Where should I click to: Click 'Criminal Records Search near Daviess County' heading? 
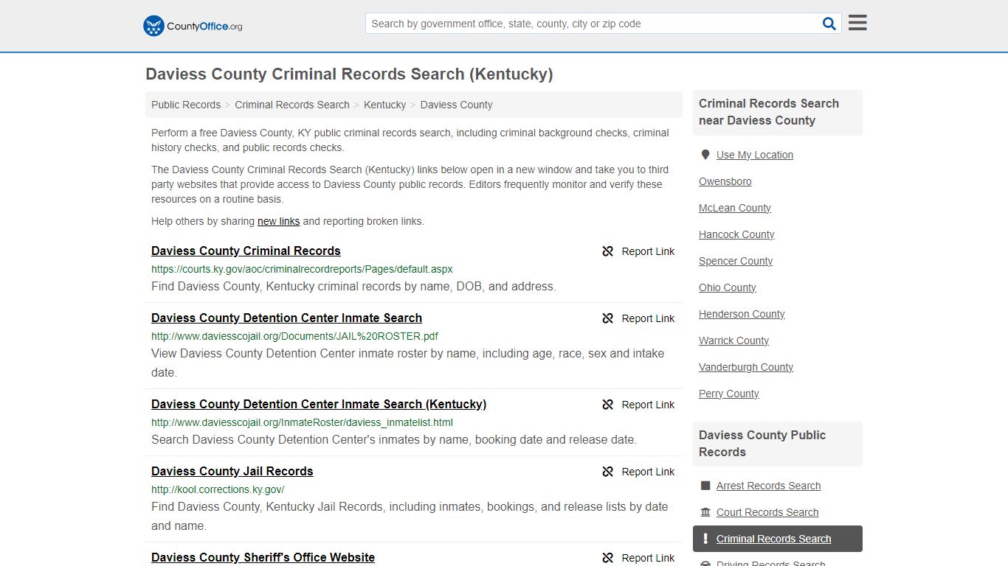click(768, 112)
